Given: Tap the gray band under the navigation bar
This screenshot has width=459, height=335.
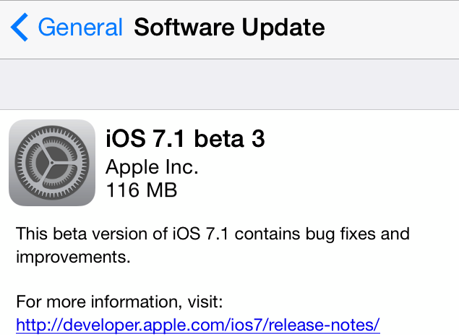Looking at the screenshot, I should 229,84.
